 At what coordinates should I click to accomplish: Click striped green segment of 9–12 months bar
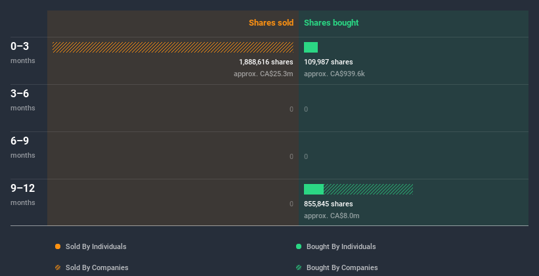click(368, 189)
